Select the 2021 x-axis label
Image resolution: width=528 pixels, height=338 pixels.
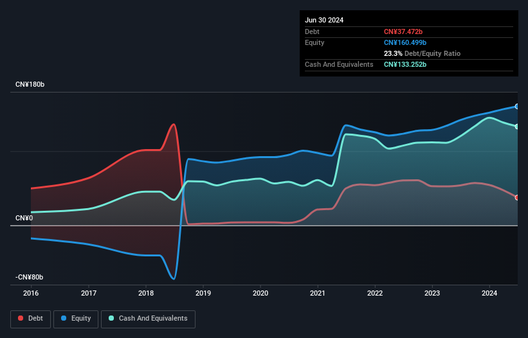click(318, 293)
